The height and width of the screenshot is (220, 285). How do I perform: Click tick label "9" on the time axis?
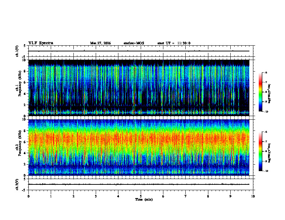(x=230, y=196)
